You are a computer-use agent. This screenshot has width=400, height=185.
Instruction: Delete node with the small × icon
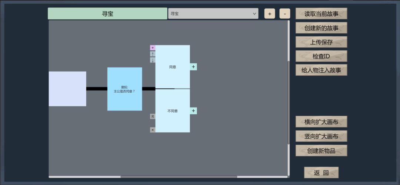[153, 130]
